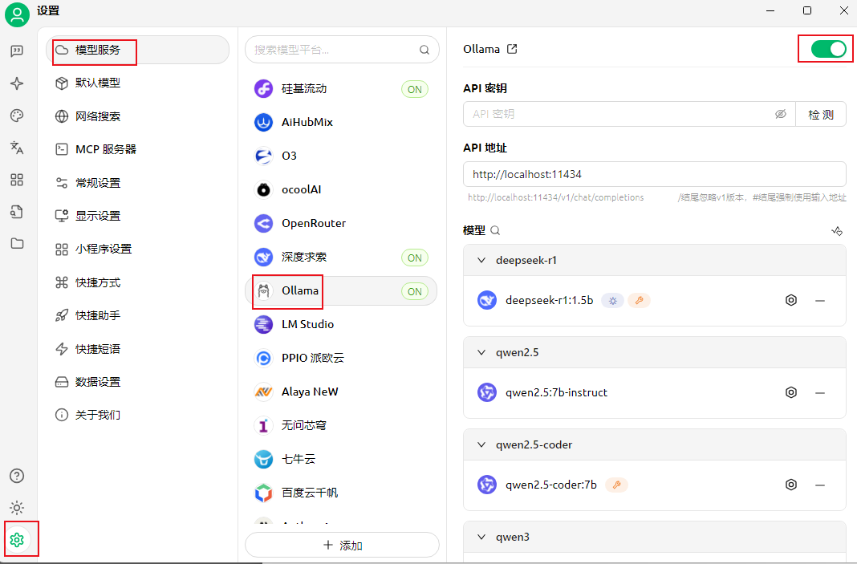This screenshot has width=857, height=564.
Task: Collapse the qwen2.5-coder model group
Action: tap(481, 444)
